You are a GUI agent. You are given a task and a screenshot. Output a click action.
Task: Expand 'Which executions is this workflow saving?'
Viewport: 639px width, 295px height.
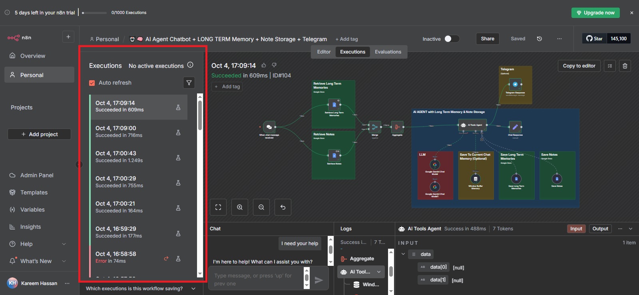[x=193, y=289]
